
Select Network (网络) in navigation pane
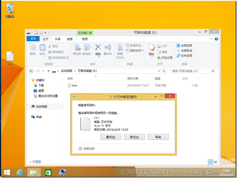coord(36,117)
